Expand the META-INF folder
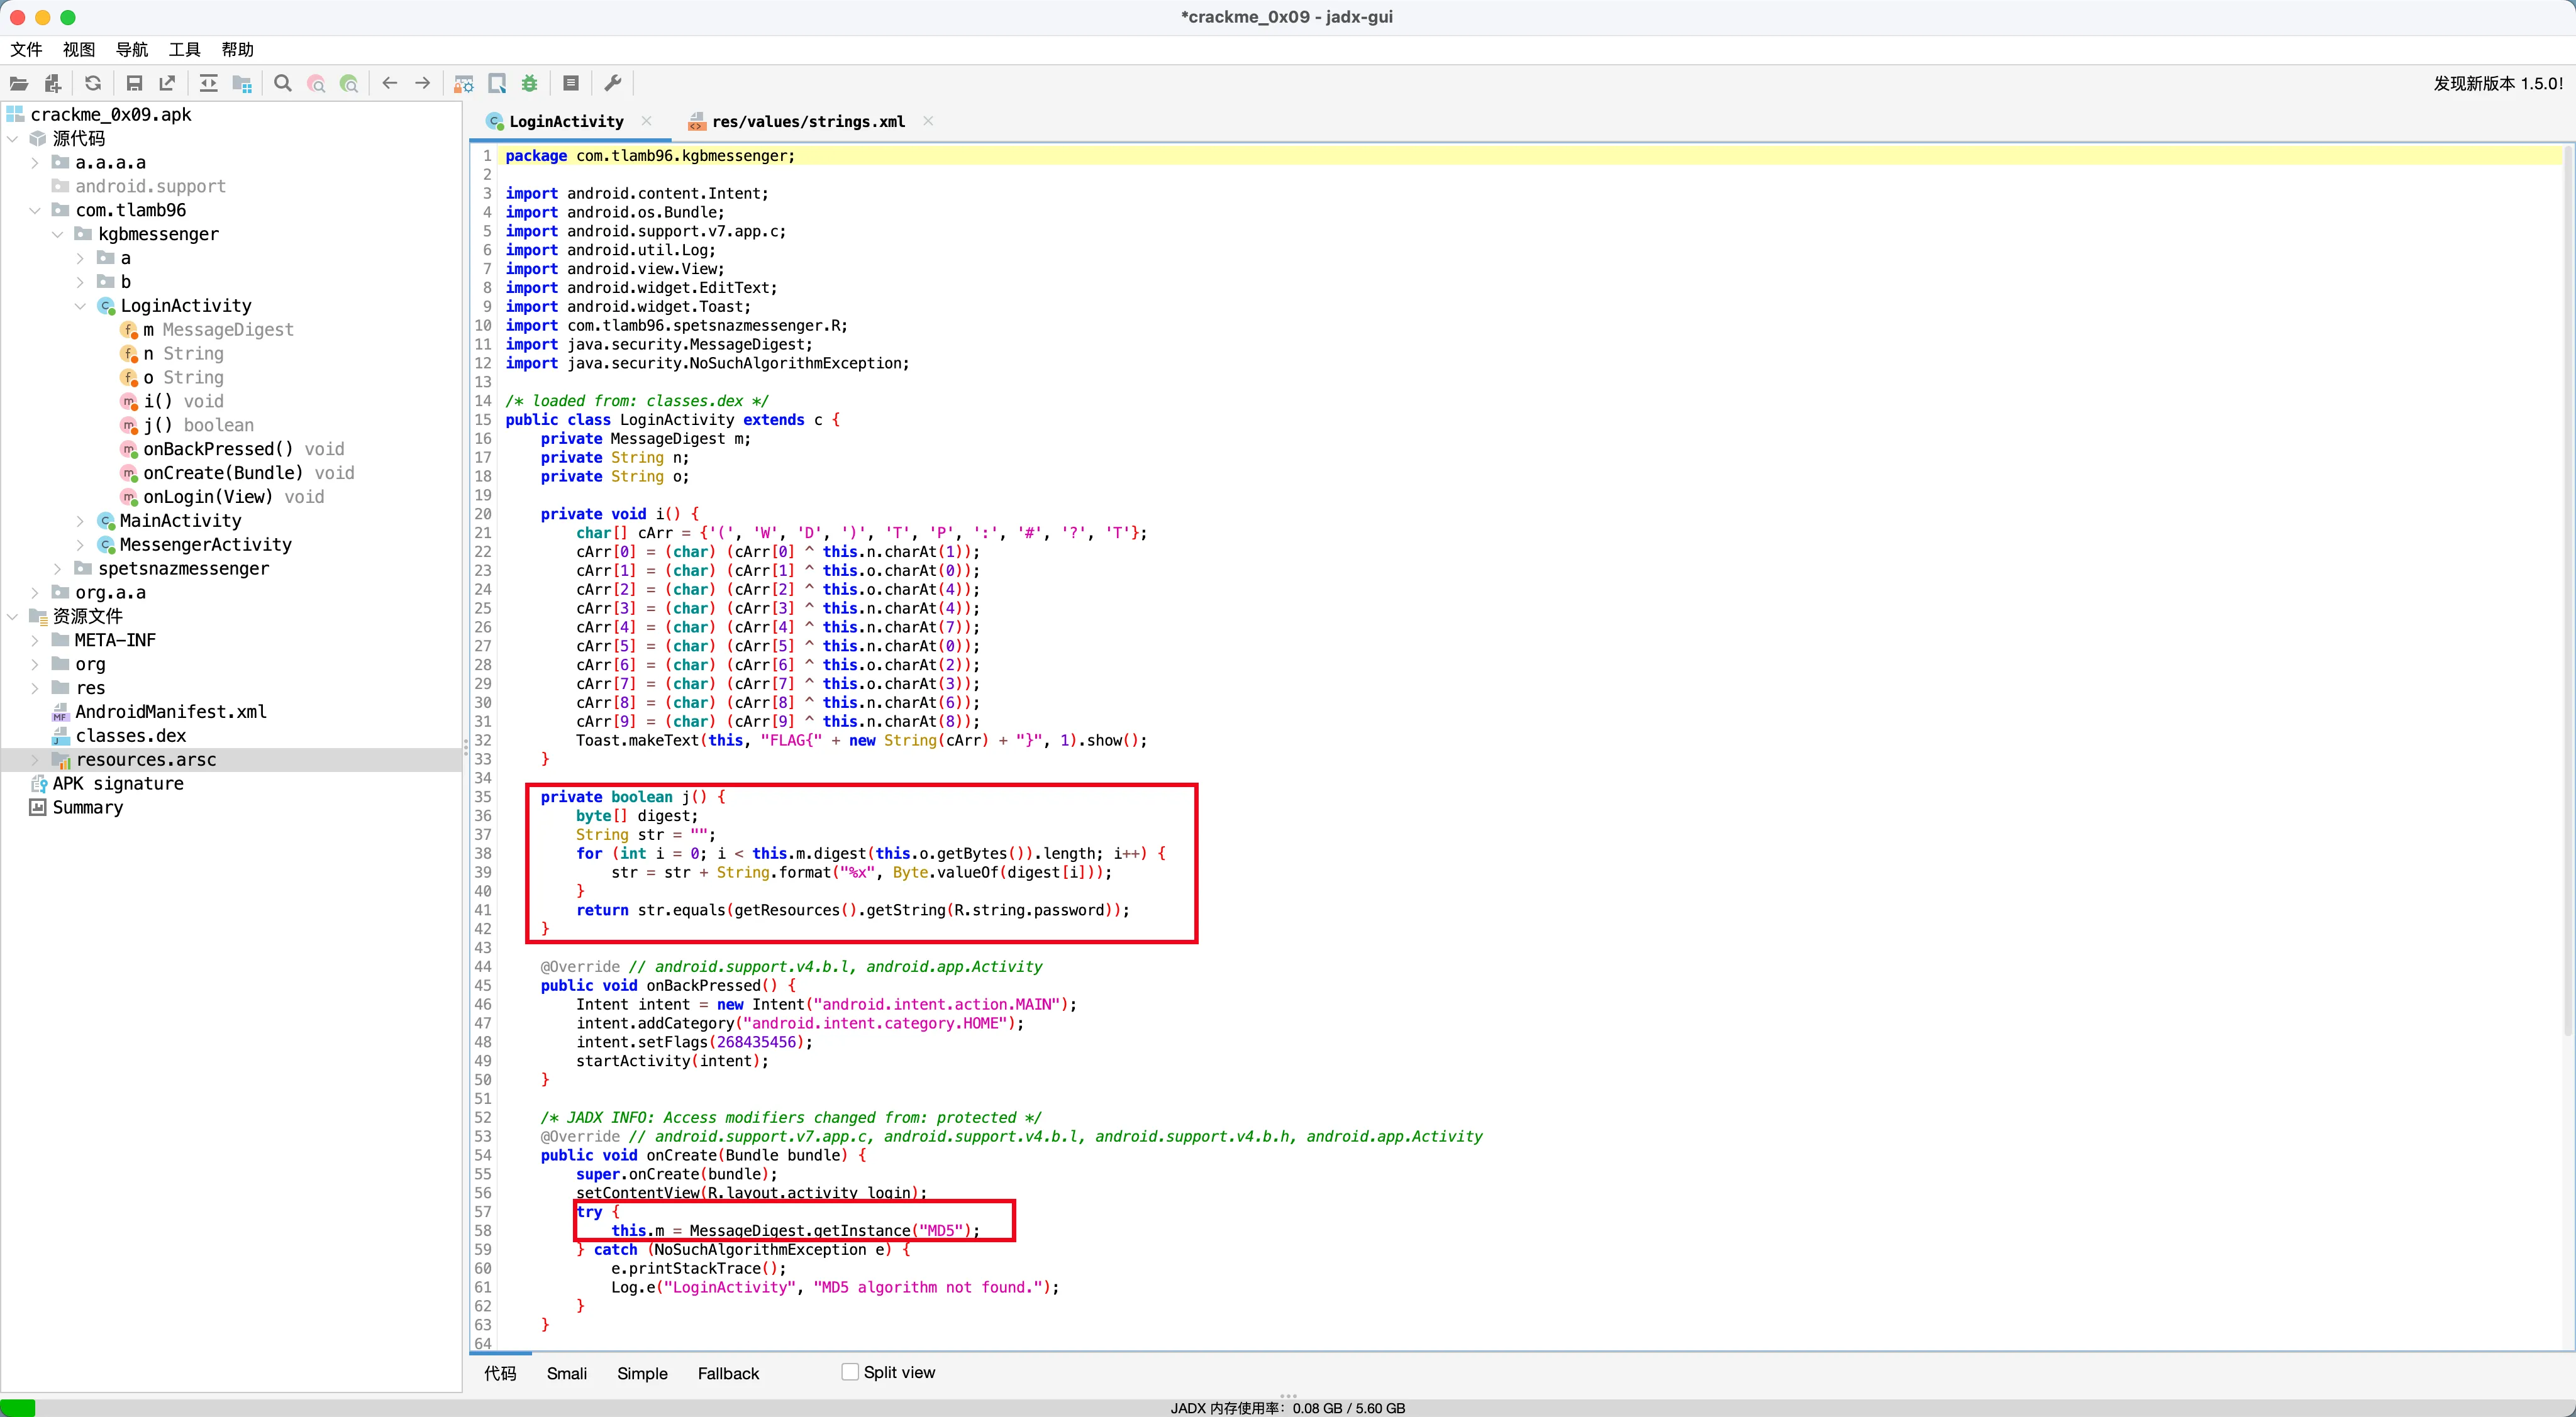2576x1417 pixels. 35,641
